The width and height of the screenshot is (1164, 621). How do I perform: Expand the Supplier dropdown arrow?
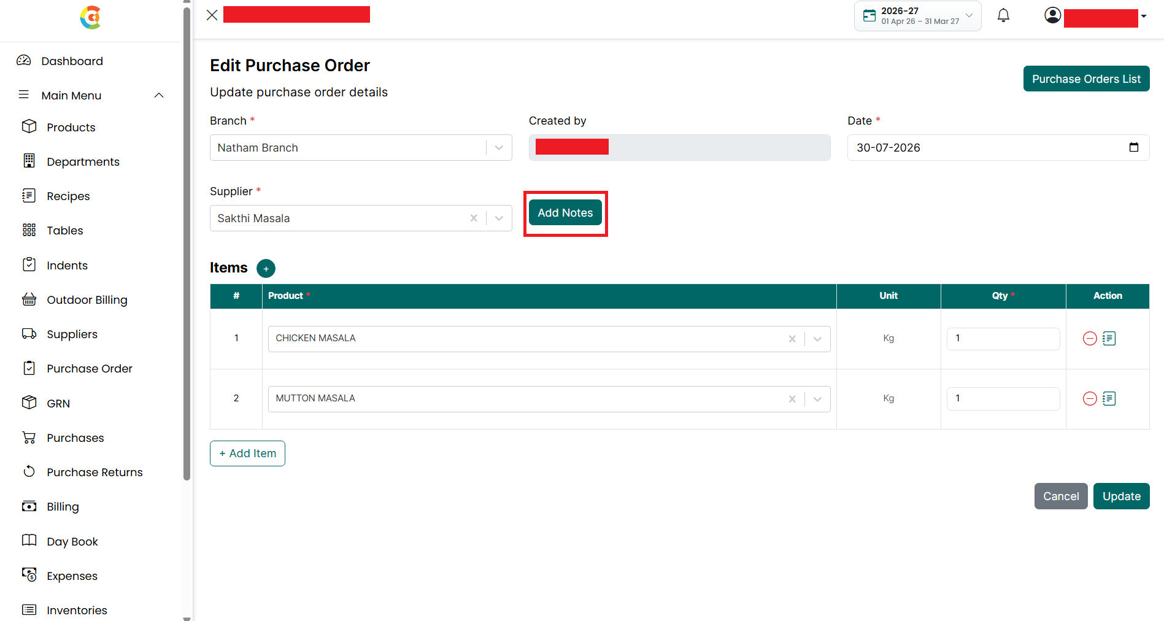coord(499,218)
